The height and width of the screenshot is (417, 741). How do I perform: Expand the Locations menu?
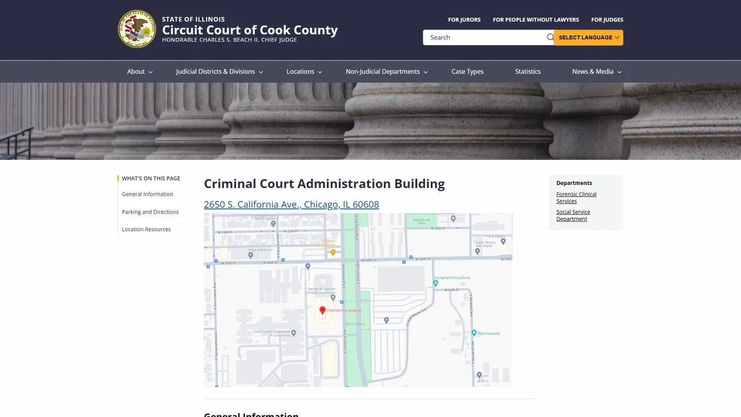(x=304, y=72)
